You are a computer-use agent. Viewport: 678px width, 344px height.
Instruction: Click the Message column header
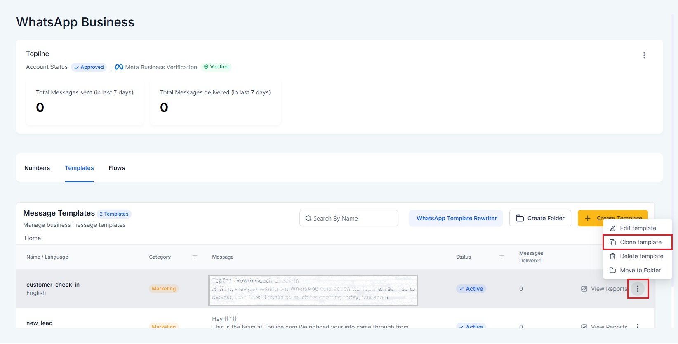[223, 257]
